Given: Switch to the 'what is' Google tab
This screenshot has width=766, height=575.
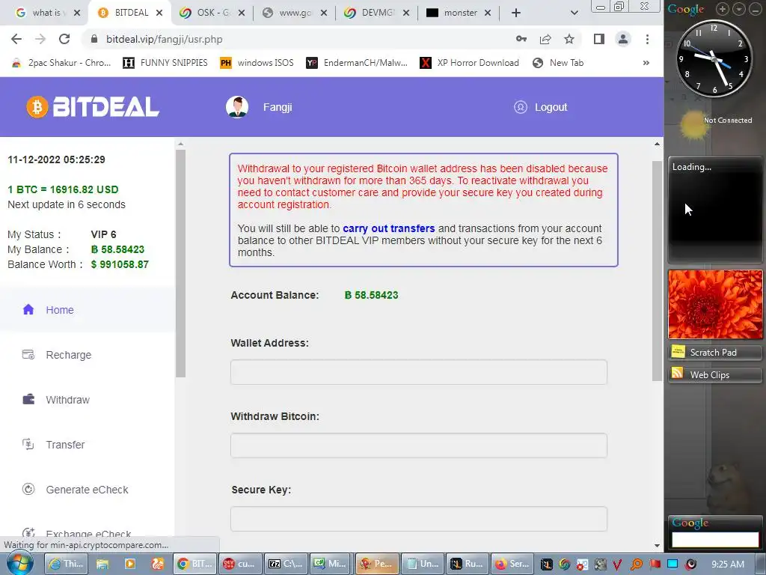Looking at the screenshot, I should [42, 13].
